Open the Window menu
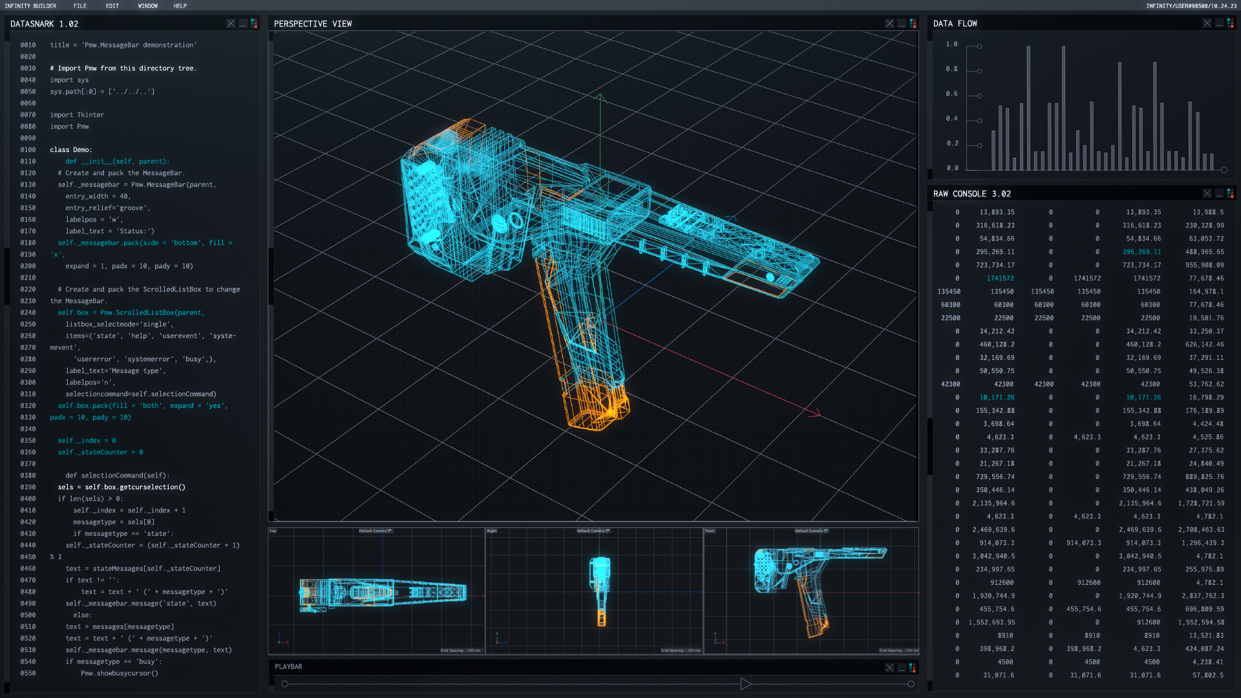The width and height of the screenshot is (1241, 698). coord(147,6)
